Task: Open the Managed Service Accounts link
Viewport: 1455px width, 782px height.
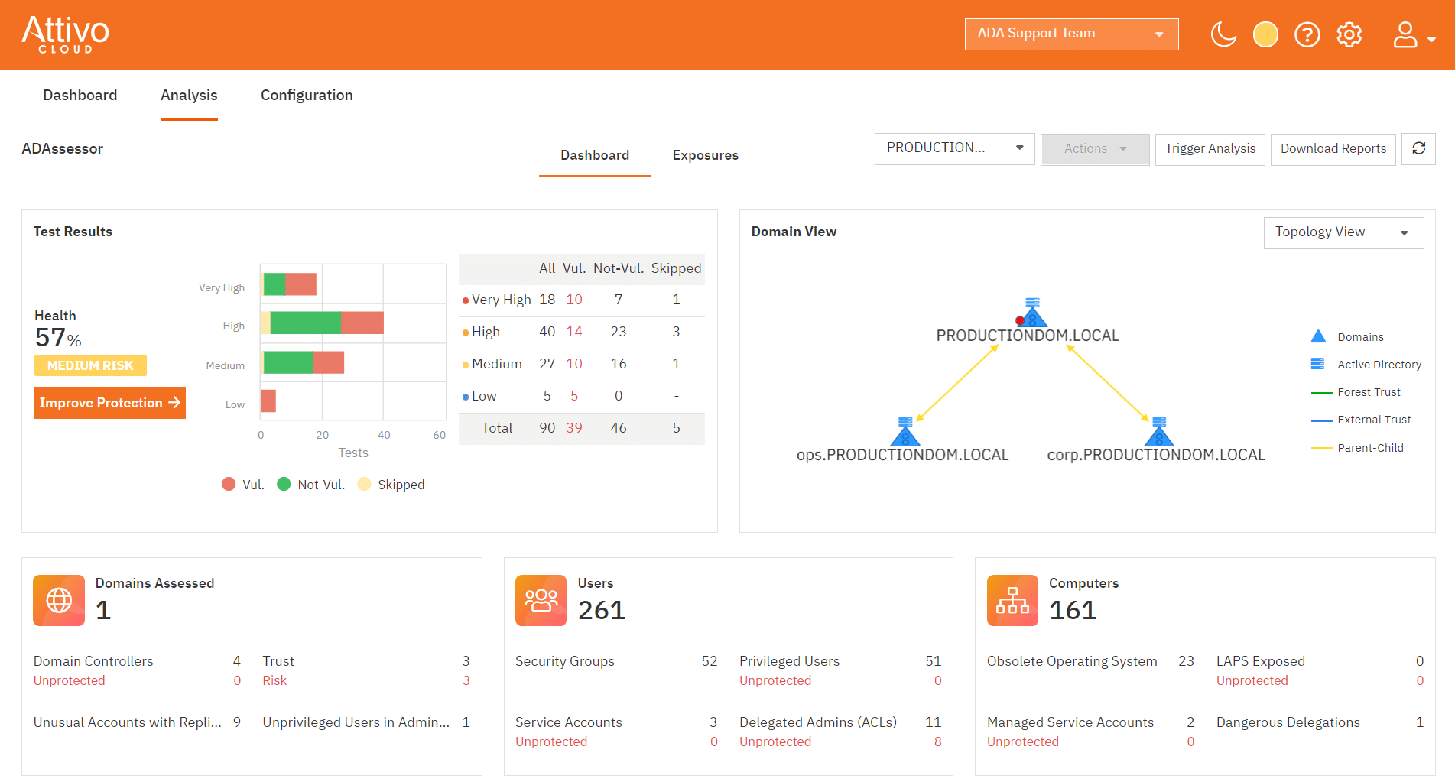Action: click(1070, 722)
